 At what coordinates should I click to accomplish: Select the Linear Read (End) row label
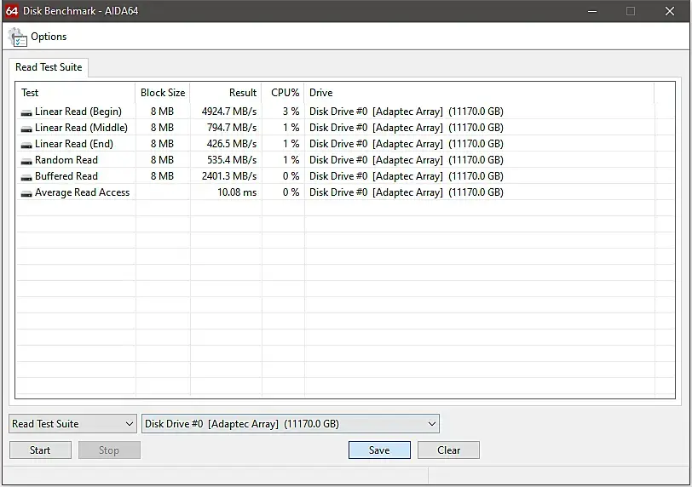(x=73, y=144)
